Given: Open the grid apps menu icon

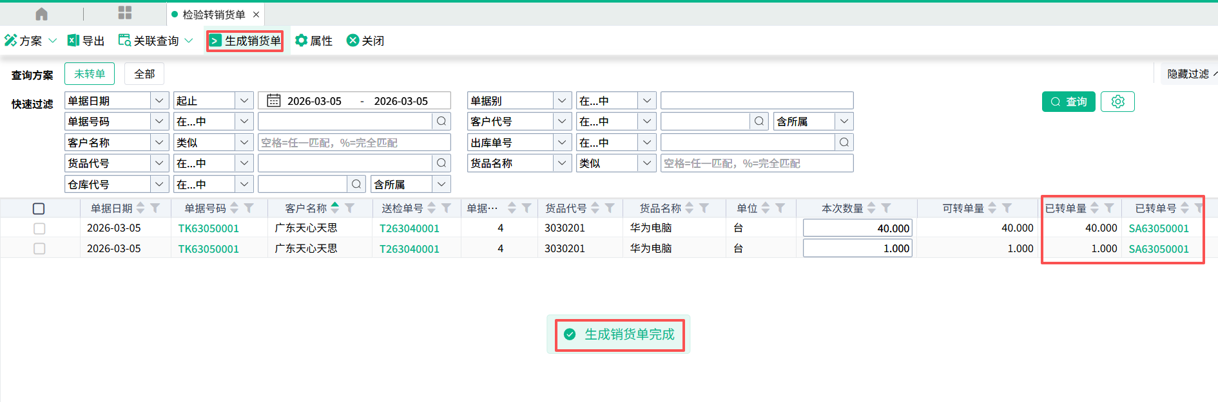Looking at the screenshot, I should [125, 14].
